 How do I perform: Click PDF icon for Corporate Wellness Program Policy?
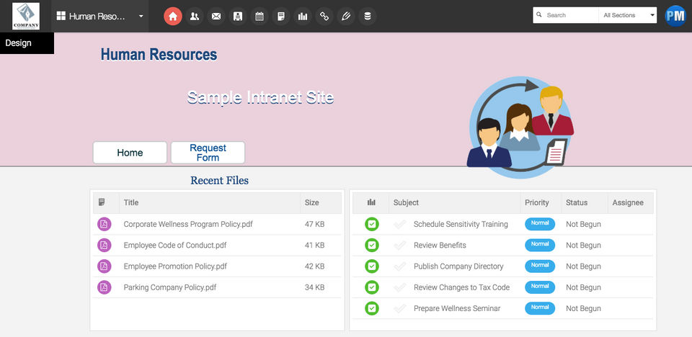click(104, 224)
